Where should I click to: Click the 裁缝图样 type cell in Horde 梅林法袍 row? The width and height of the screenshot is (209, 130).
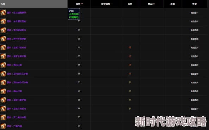195,65
